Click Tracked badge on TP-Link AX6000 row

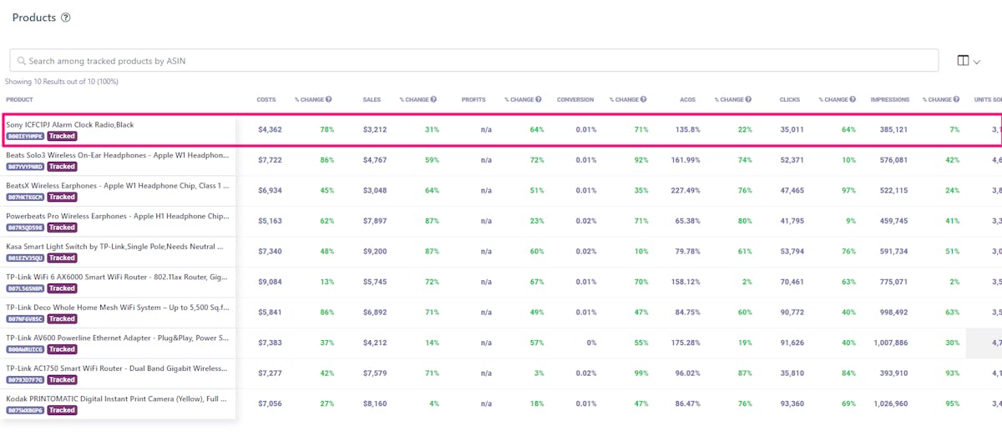click(x=62, y=288)
